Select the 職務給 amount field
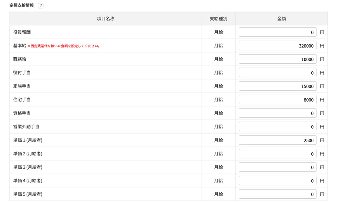 277,59
